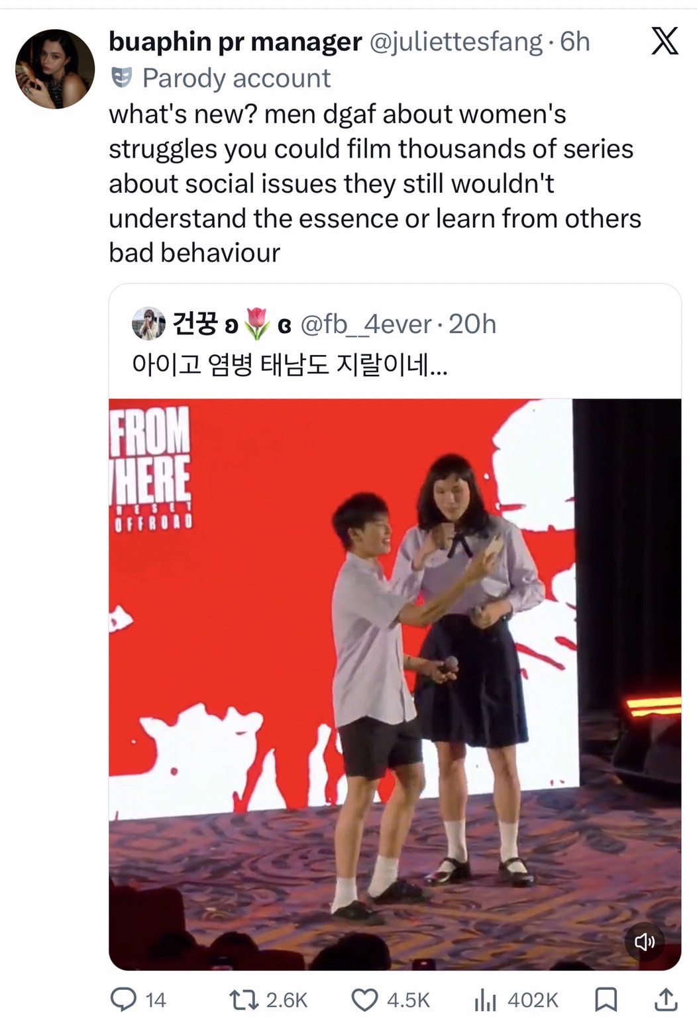Viewport: 697px width, 1029px height.
Task: Repost using the retweet arrows icon
Action: tap(243, 999)
